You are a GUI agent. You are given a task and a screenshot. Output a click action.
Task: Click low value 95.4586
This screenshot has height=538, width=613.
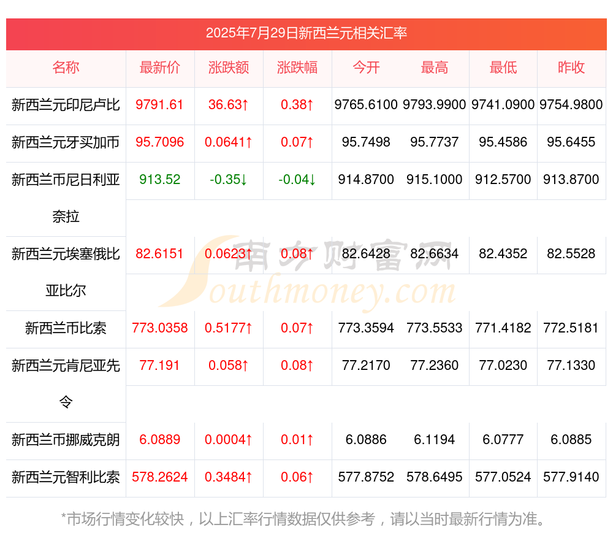coord(503,142)
